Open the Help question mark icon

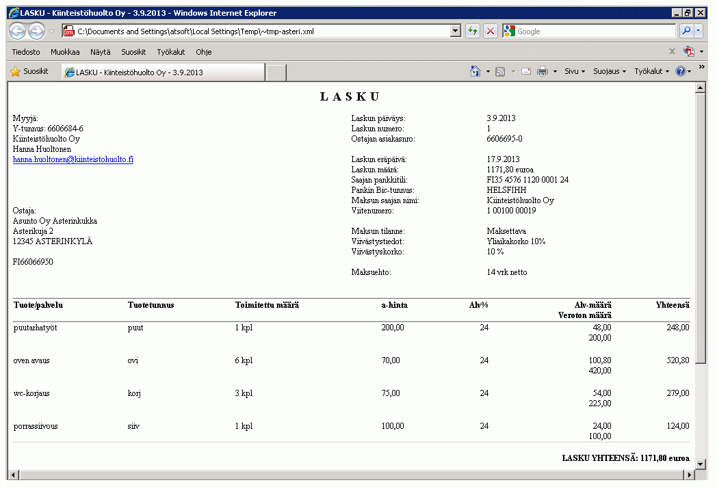click(680, 71)
